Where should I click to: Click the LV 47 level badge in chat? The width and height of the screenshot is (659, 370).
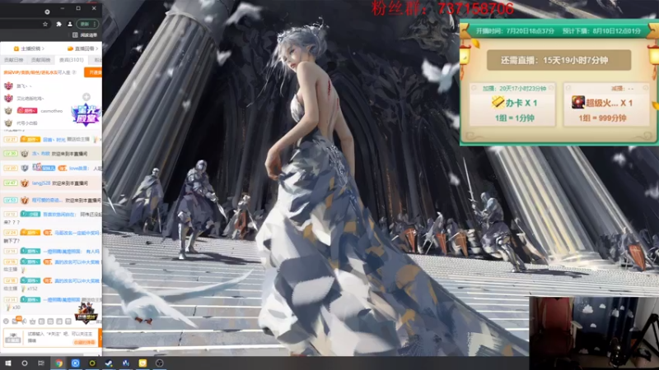(x=10, y=183)
